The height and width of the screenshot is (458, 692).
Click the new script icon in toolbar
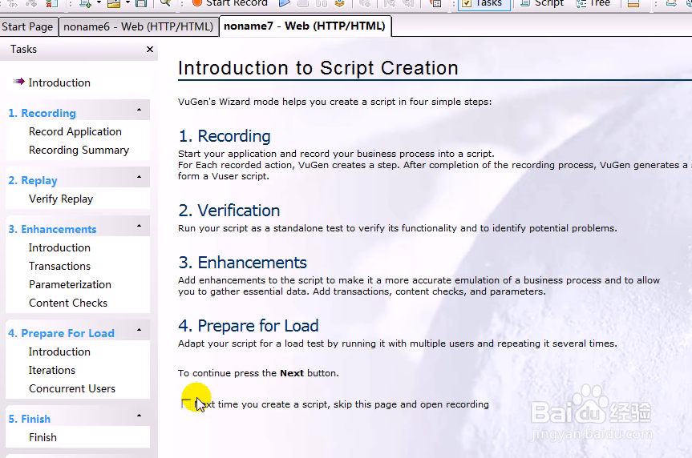click(x=85, y=3)
